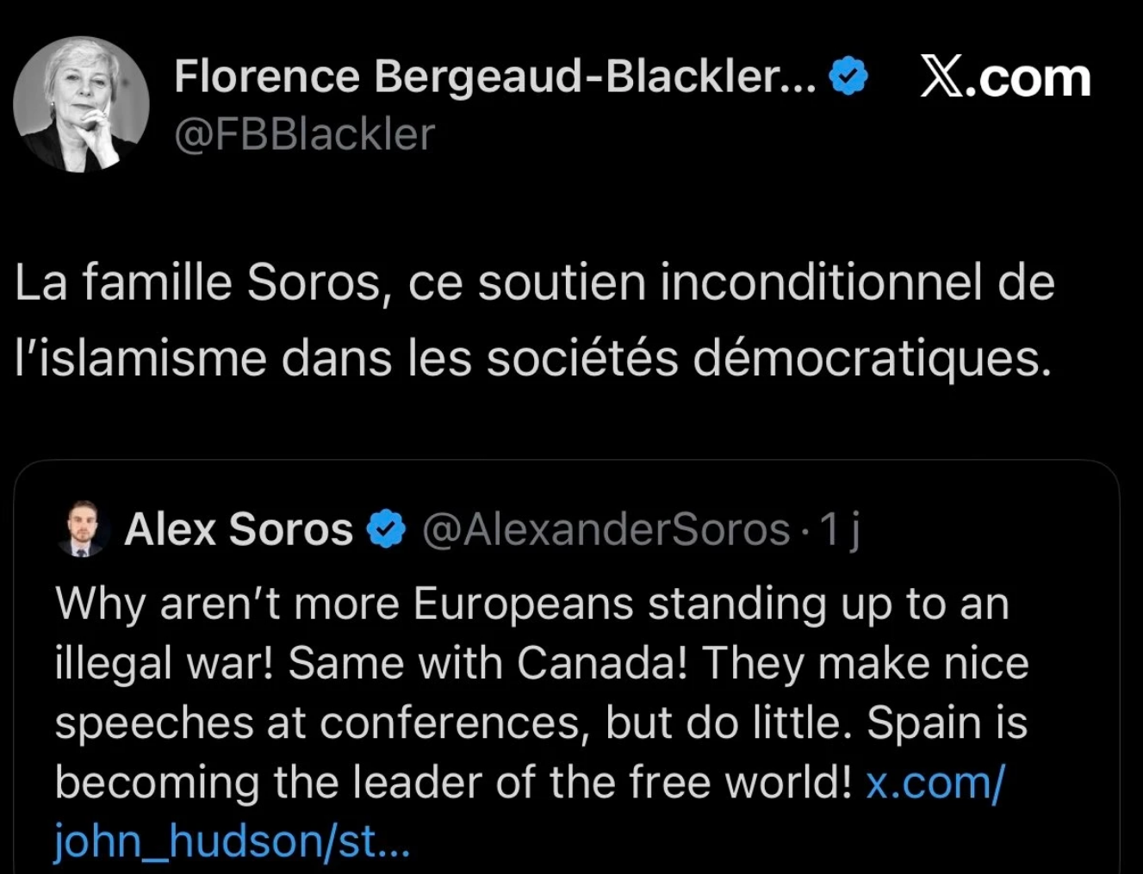Open the x.com/john_hudson link
This screenshot has width=1143, height=874.
[935, 783]
